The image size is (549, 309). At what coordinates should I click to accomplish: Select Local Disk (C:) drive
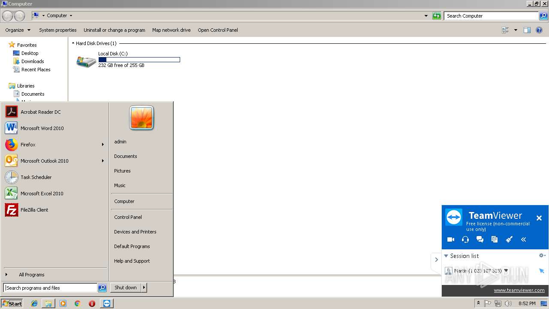[x=128, y=59]
